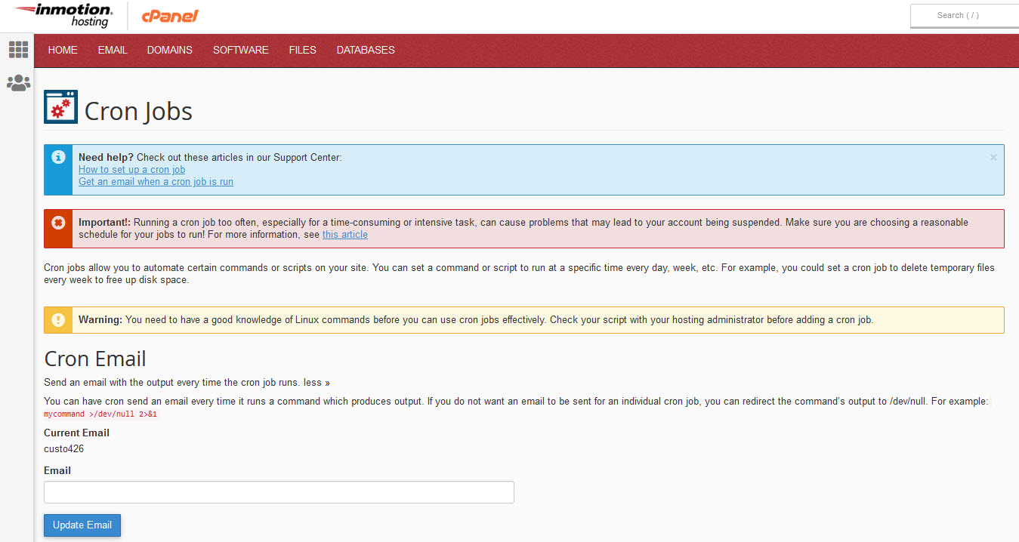Image resolution: width=1019 pixels, height=542 pixels.
Task: Click the cPanel logo
Action: click(170, 15)
